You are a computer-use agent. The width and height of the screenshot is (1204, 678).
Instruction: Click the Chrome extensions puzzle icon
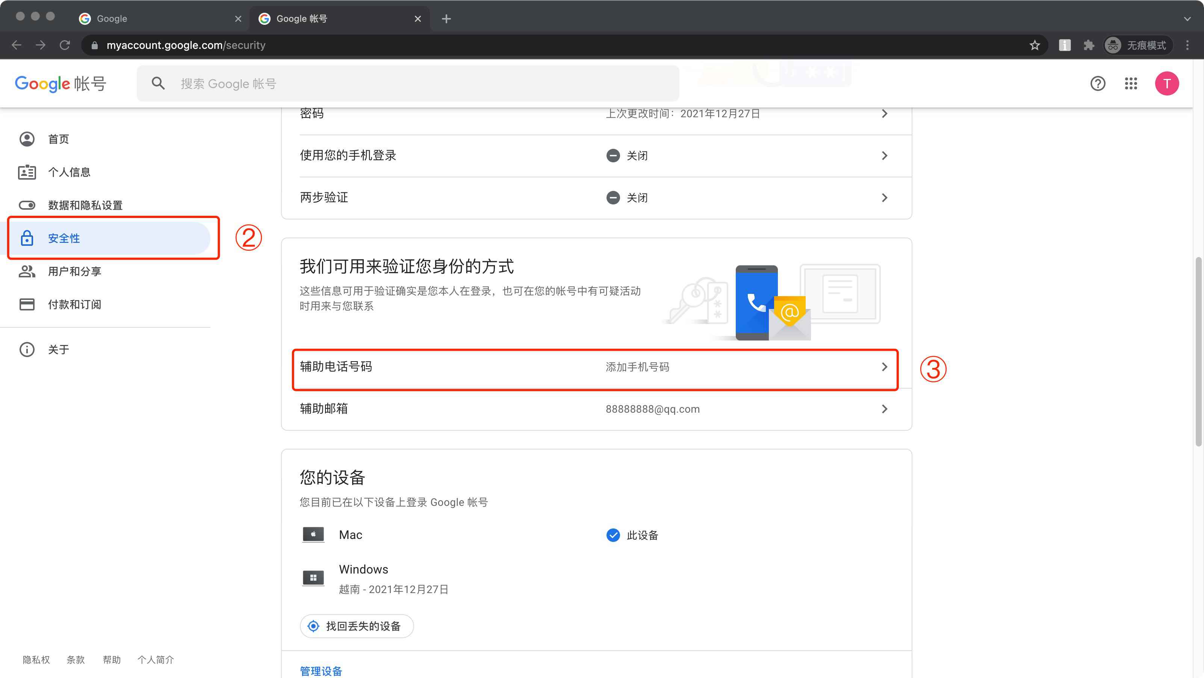point(1089,45)
